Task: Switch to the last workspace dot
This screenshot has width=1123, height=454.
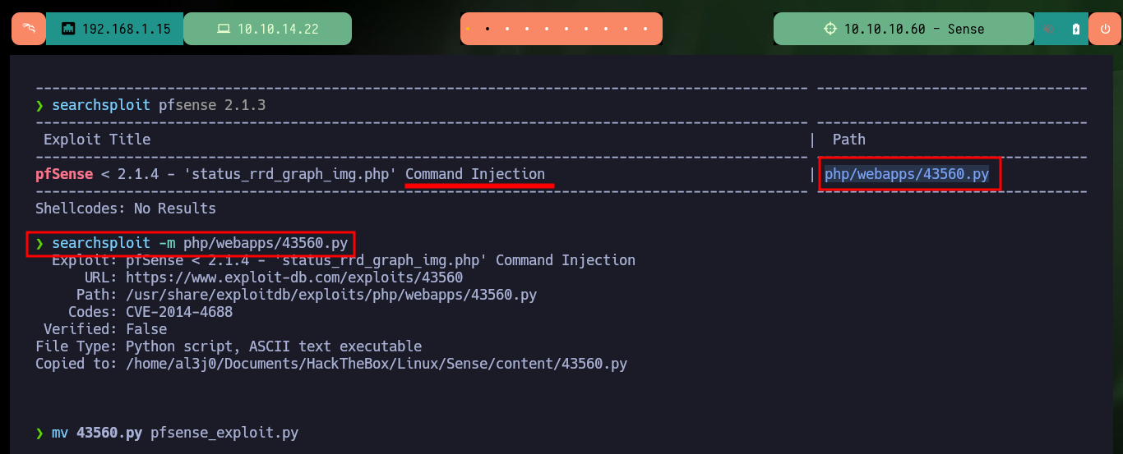Action: 646,29
